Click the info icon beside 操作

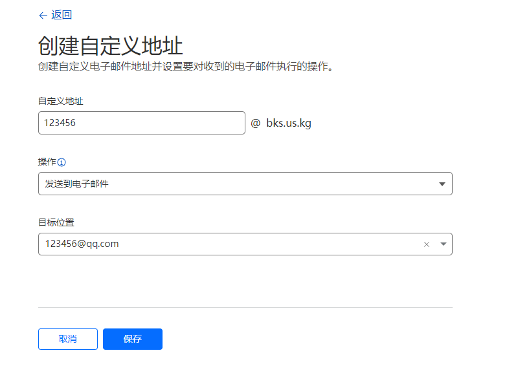click(x=62, y=162)
